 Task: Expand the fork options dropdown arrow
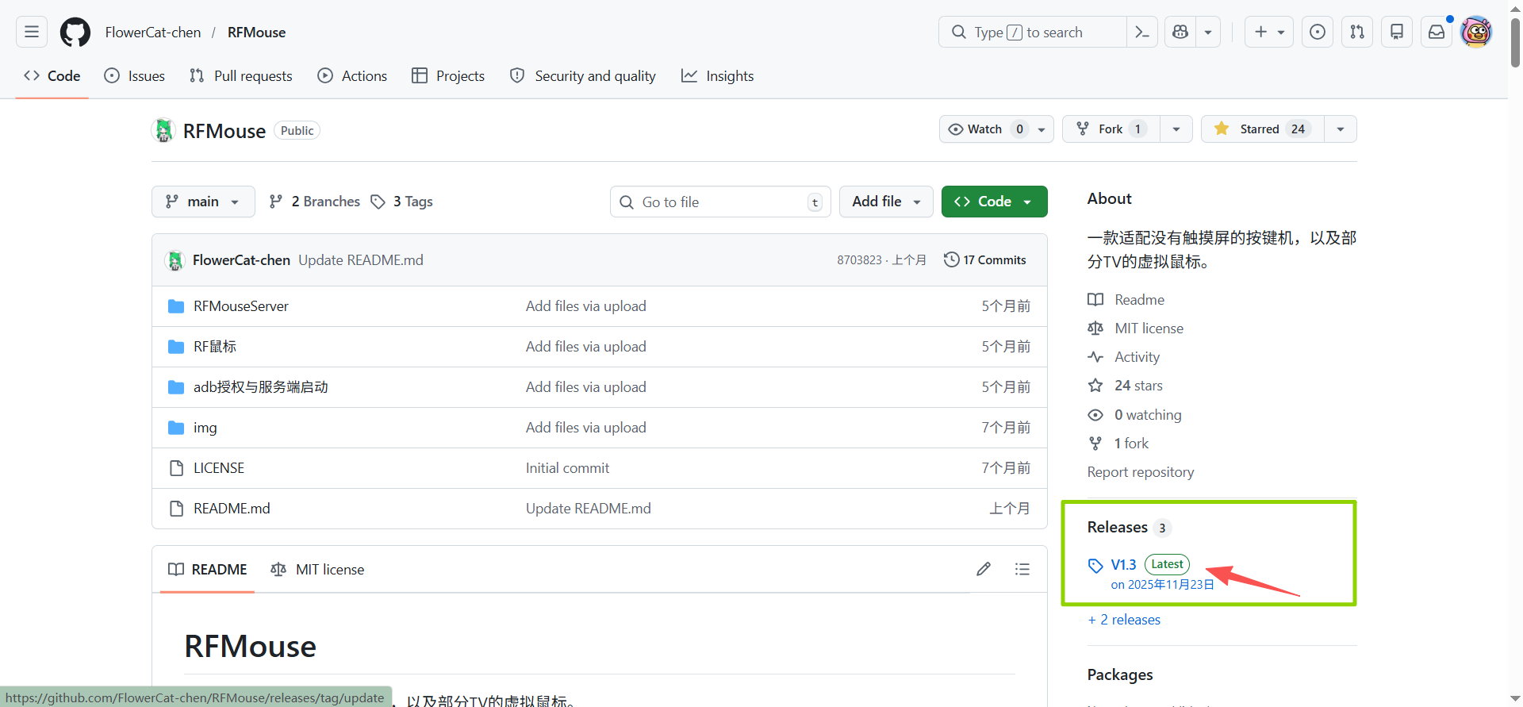pos(1176,129)
